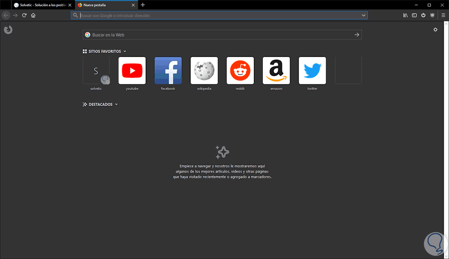Go back to the previous page
This screenshot has height=259, width=449.
(x=6, y=15)
